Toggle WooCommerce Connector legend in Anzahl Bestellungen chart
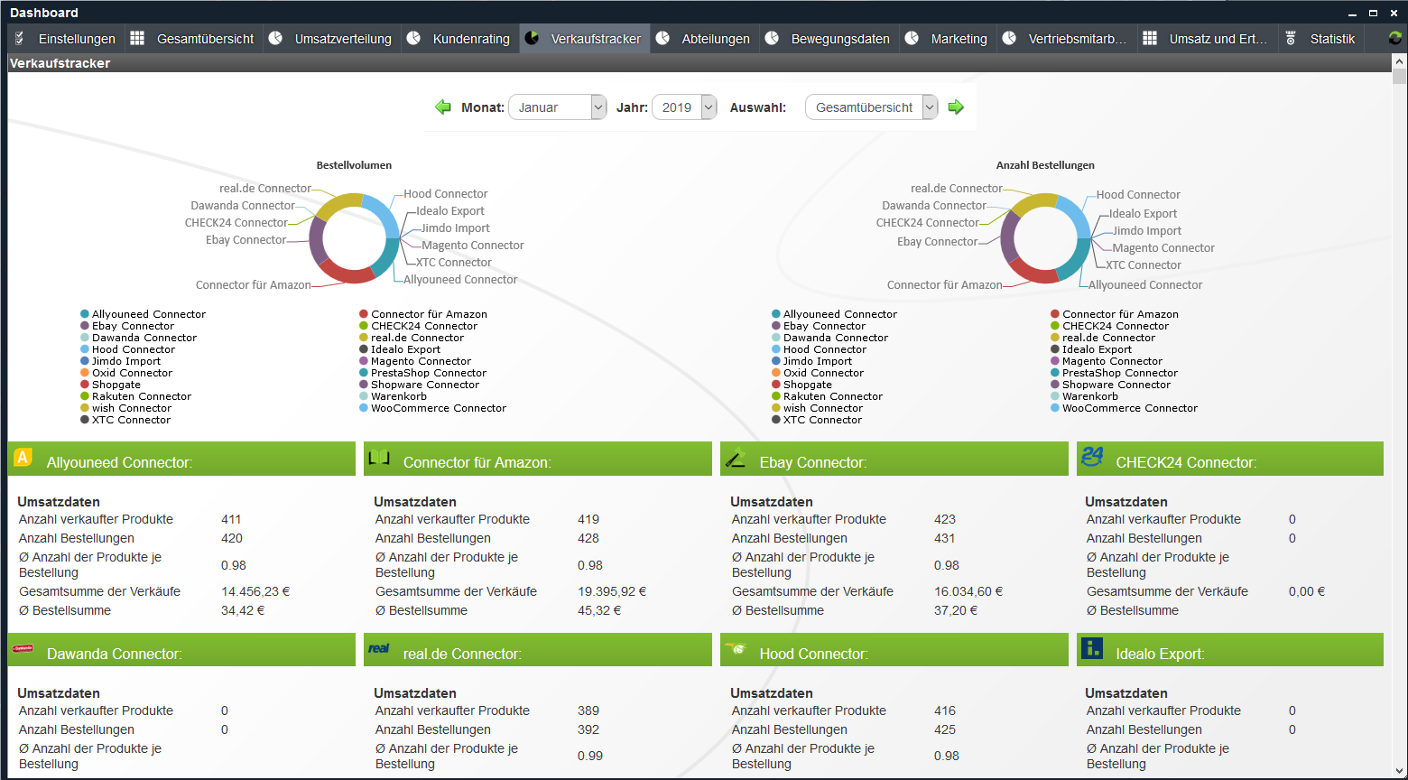Viewport: 1408px width, 780px height. point(1124,408)
